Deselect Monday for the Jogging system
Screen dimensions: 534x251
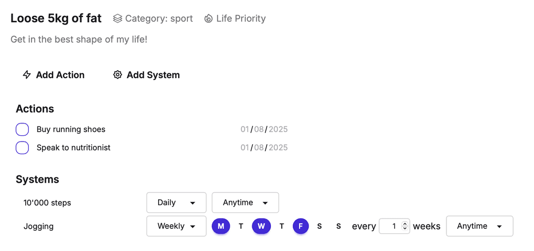[x=221, y=226]
